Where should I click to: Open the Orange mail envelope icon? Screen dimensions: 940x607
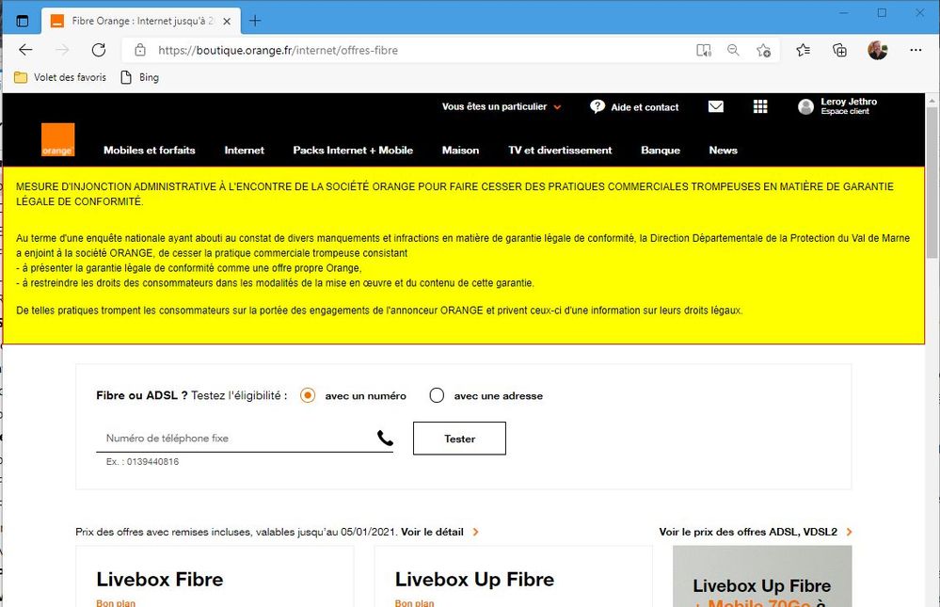[716, 106]
